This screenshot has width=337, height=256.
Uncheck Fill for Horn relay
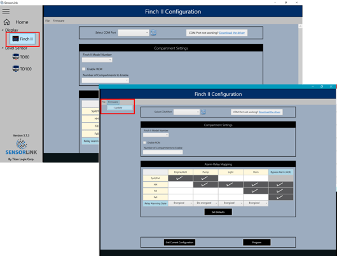[x=256, y=191]
